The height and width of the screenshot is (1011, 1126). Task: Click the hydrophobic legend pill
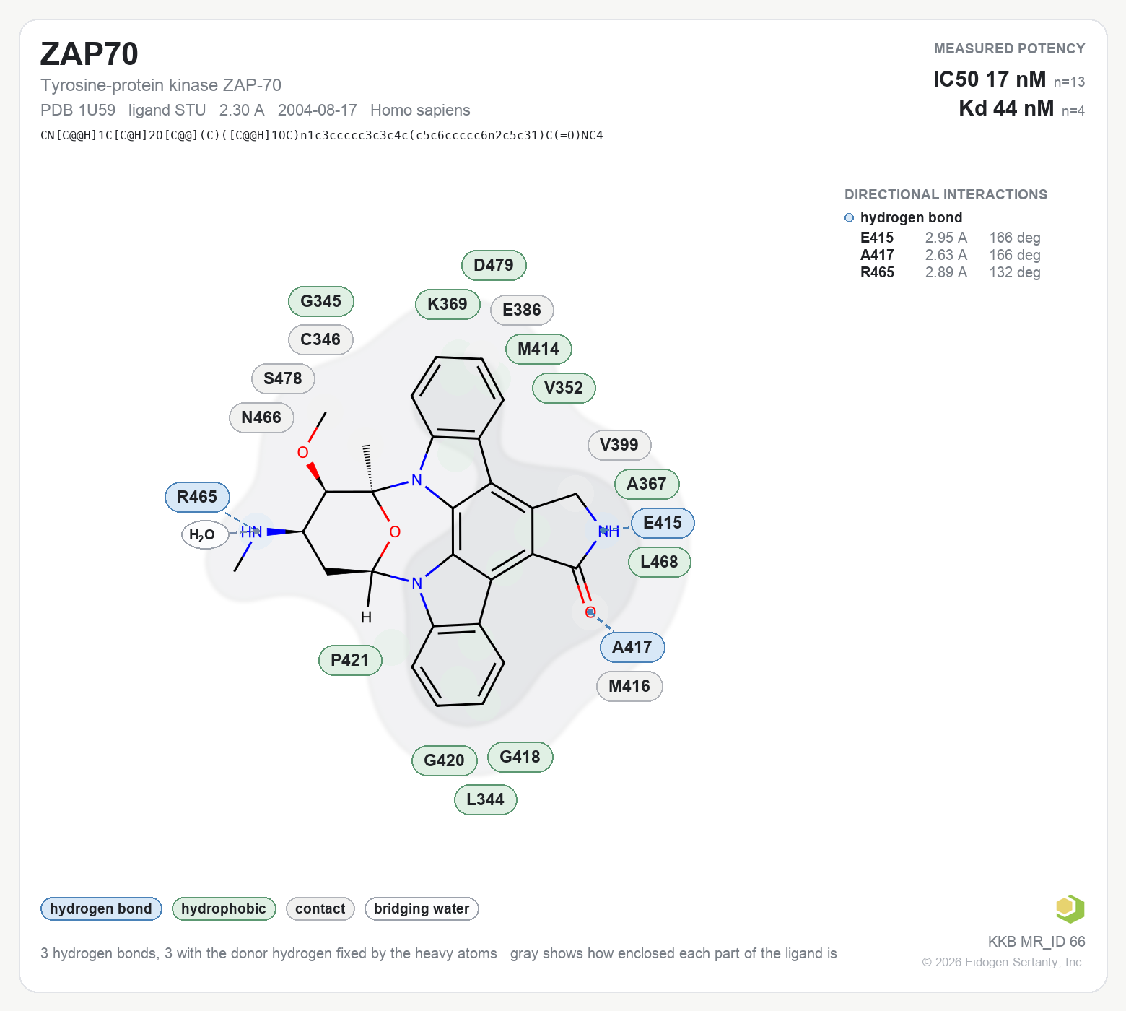pyautogui.click(x=224, y=908)
